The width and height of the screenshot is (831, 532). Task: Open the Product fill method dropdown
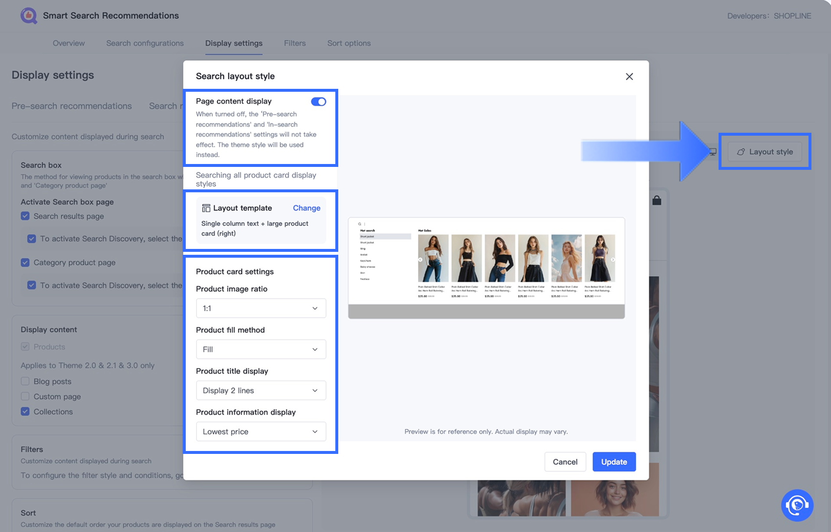click(x=261, y=349)
